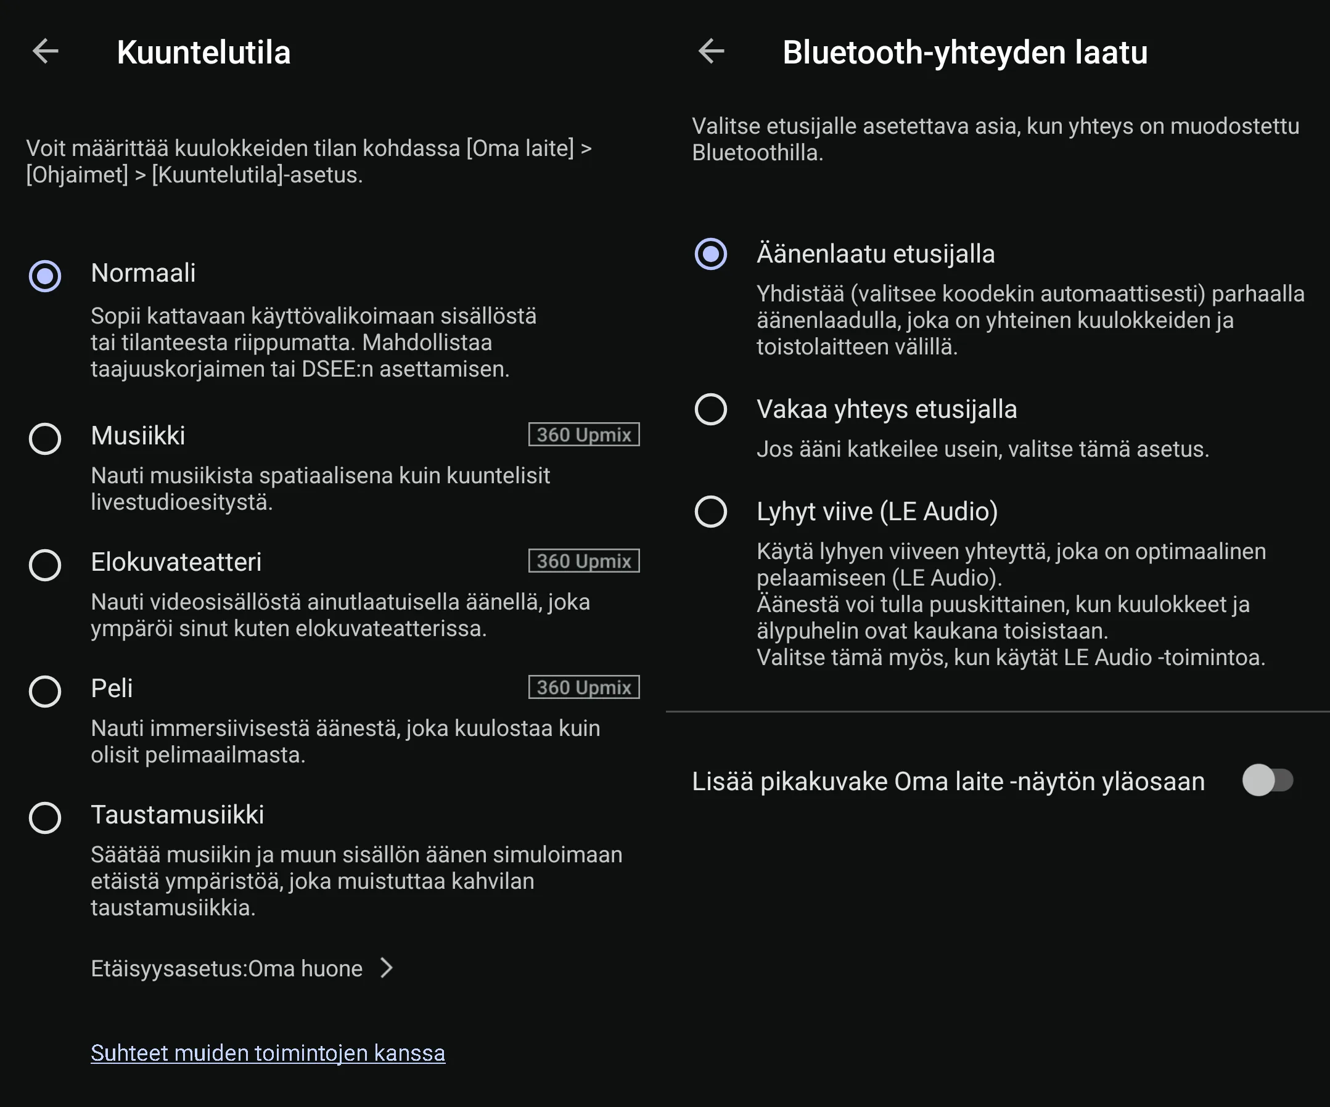Select Lyhyt viive (LE Audio) option
The image size is (1330, 1107).
coord(710,512)
